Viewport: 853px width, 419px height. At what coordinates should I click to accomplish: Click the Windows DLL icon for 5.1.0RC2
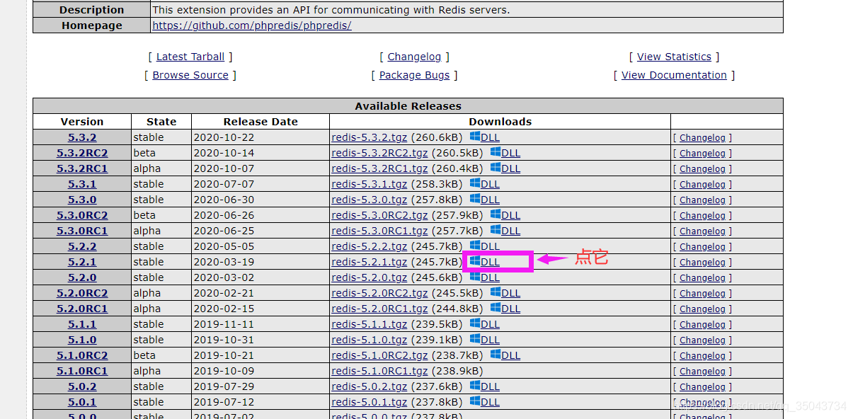coord(496,355)
